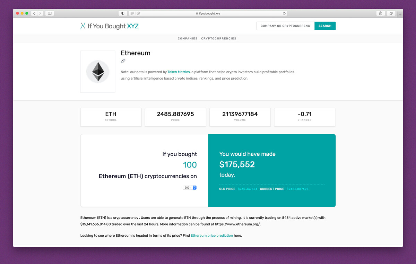Open the Safari share menu
The image size is (416, 264).
pos(381,13)
